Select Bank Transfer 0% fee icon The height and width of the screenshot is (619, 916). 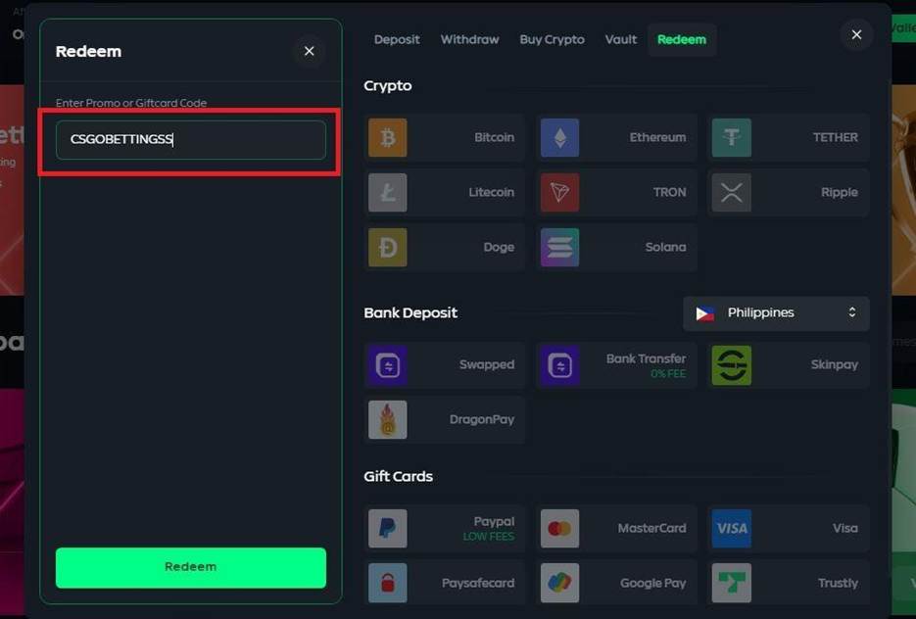(x=559, y=365)
